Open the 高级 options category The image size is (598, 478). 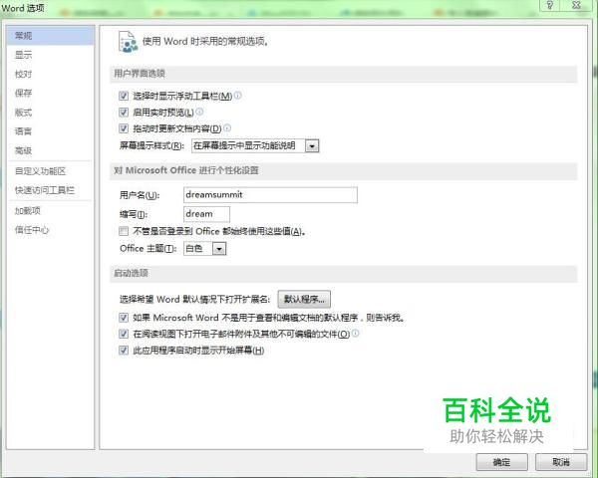click(x=23, y=151)
